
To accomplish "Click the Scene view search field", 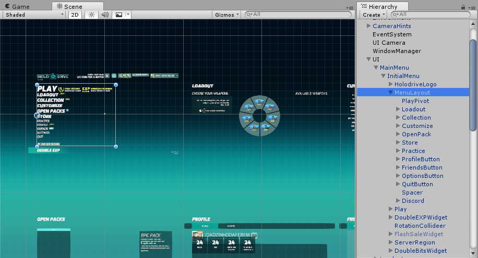I will (298, 14).
